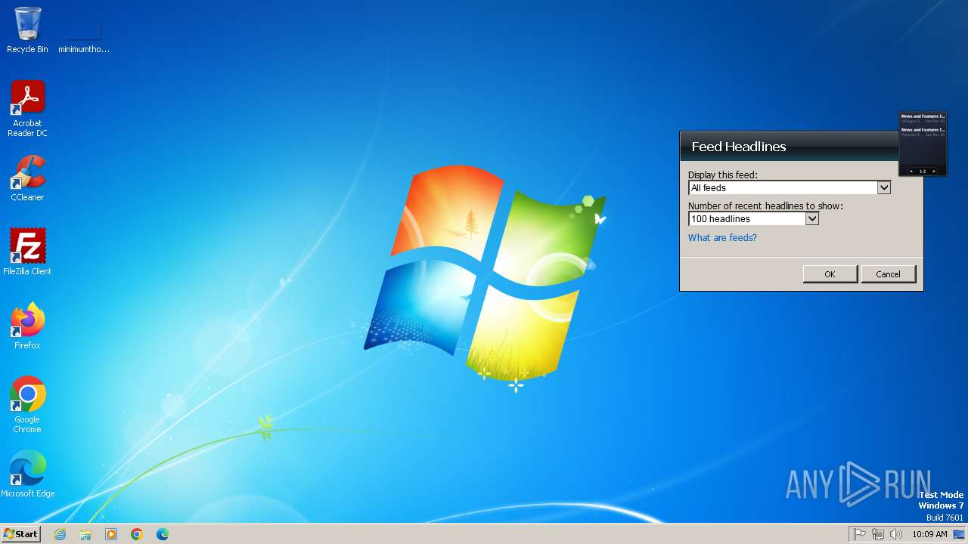Open network status tray icon
Viewport: 968px width, 544px height.
click(x=878, y=534)
